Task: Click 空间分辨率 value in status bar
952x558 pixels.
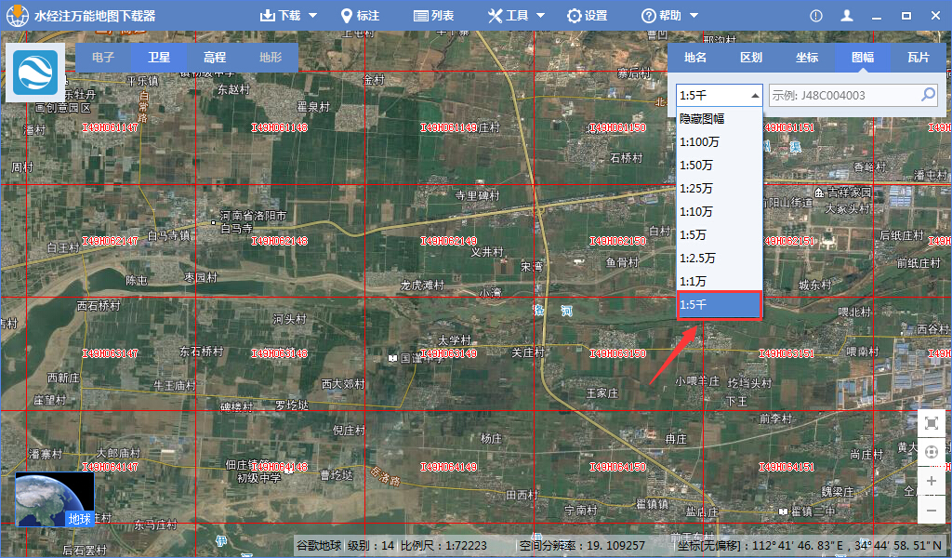Action: coord(582,545)
